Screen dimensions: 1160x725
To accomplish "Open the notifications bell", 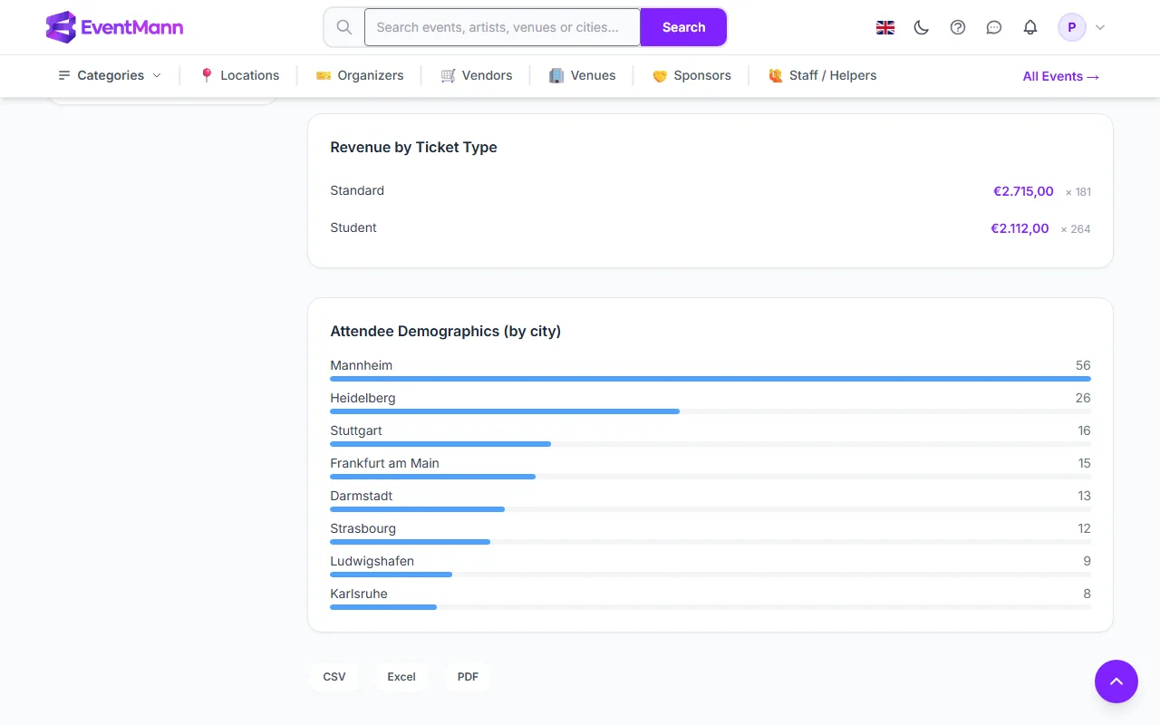I will click(x=1030, y=27).
